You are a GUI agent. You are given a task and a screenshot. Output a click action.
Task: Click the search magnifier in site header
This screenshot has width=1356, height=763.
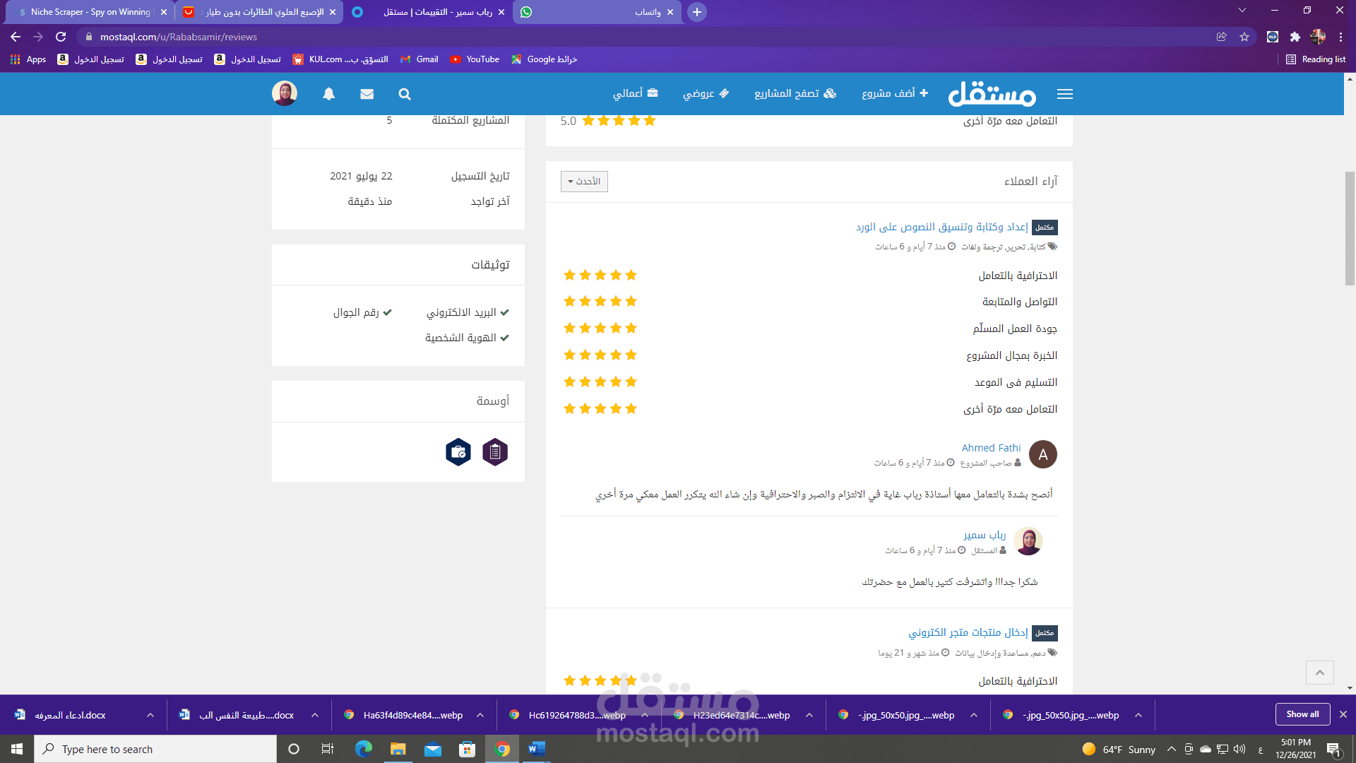[x=404, y=94]
